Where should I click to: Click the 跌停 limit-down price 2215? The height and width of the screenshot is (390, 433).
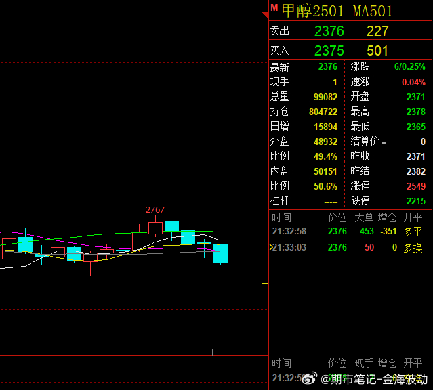click(x=415, y=201)
